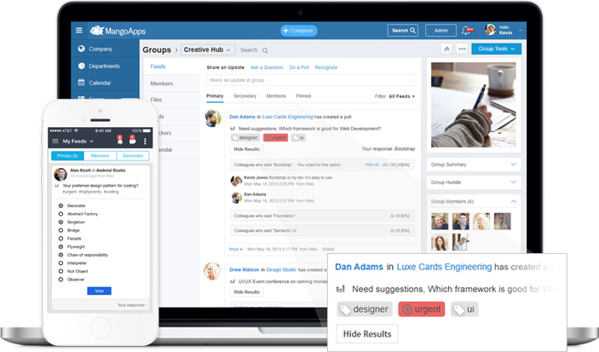Viewport: 599px width, 352px height.
Task: Click the ui tag in the laptop feed
Action: point(298,137)
